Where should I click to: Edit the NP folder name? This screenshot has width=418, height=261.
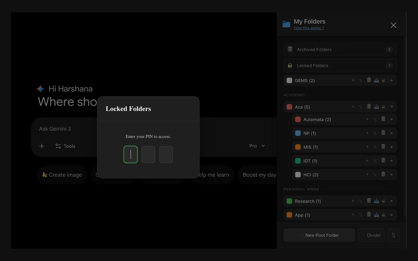(375, 133)
